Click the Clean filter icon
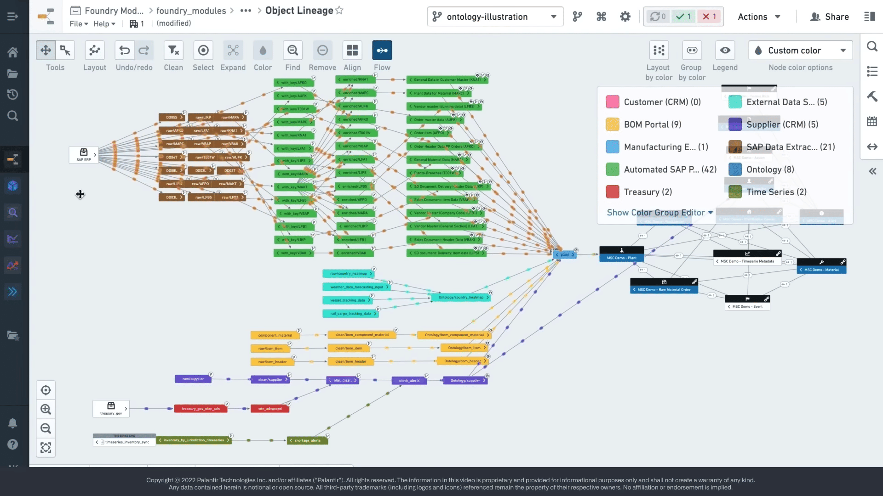Viewport: 883px width, 496px height. tap(173, 51)
